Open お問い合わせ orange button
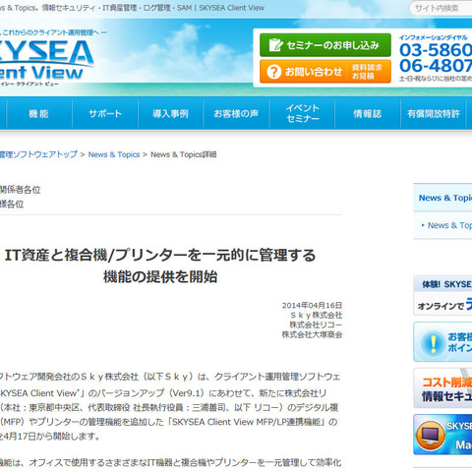472x472 pixels. tap(325, 72)
